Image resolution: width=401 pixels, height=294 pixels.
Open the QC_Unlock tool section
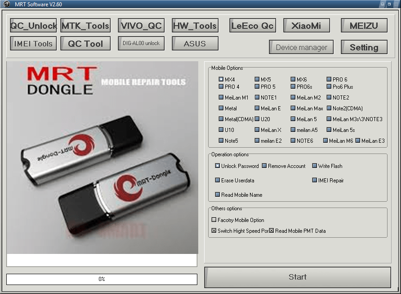coord(33,25)
